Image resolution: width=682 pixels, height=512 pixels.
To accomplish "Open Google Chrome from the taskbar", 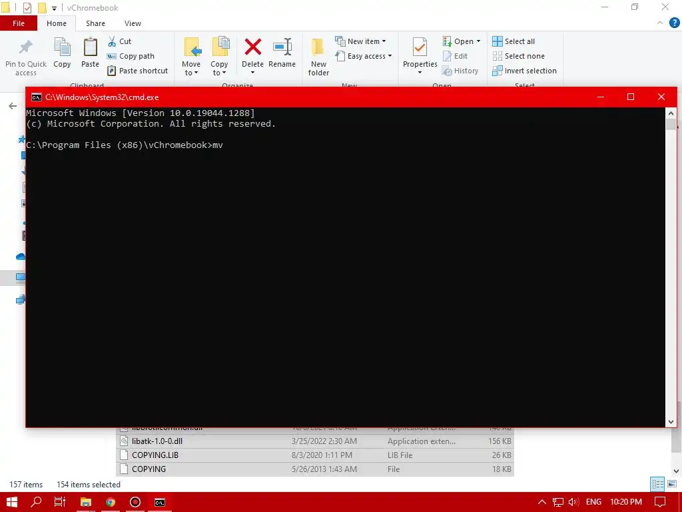I will coord(111,502).
